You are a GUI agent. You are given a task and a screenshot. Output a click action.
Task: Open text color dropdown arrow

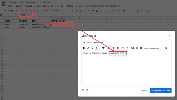click(x=100, y=48)
